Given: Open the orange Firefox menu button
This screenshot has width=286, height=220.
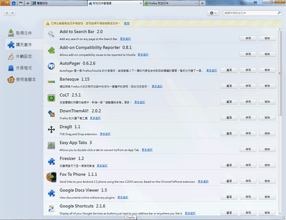Looking at the screenshot, I should [5, 3].
